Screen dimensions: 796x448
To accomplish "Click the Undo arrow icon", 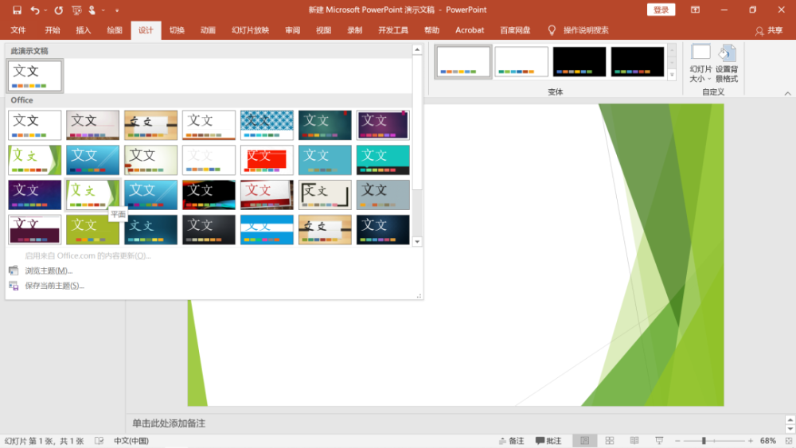I will coord(34,10).
